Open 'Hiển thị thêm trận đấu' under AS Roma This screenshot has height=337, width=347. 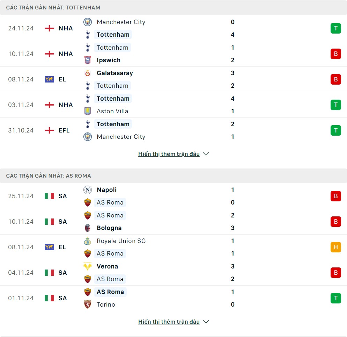pos(169,322)
